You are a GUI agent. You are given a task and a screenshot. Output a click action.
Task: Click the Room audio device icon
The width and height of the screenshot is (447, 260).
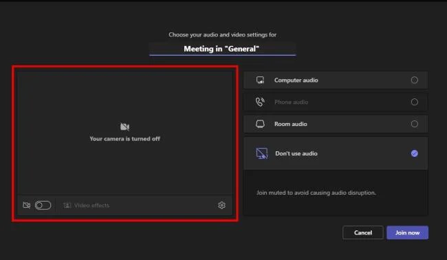[x=260, y=124]
